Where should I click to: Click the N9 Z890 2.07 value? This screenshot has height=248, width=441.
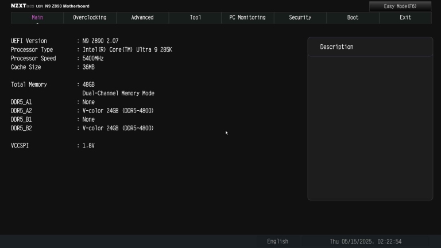click(x=100, y=41)
